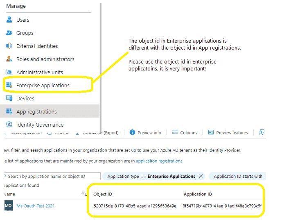The width and height of the screenshot is (284, 220).
Task: Remove the Enterprise Applications filter
Action: (x=201, y=176)
